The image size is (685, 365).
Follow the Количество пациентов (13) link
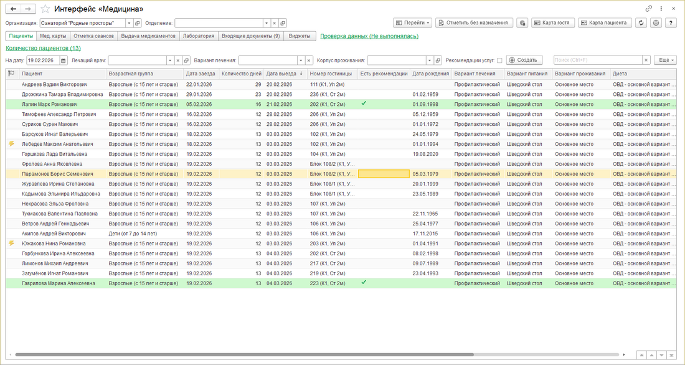(x=43, y=48)
